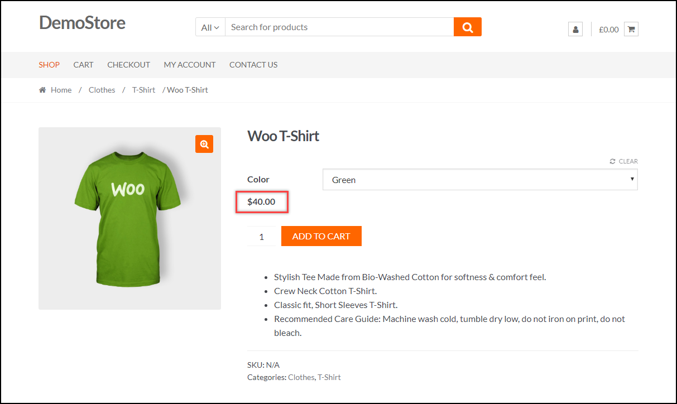Click the Clear refresh icon
This screenshot has height=404, width=677.
pos(613,161)
